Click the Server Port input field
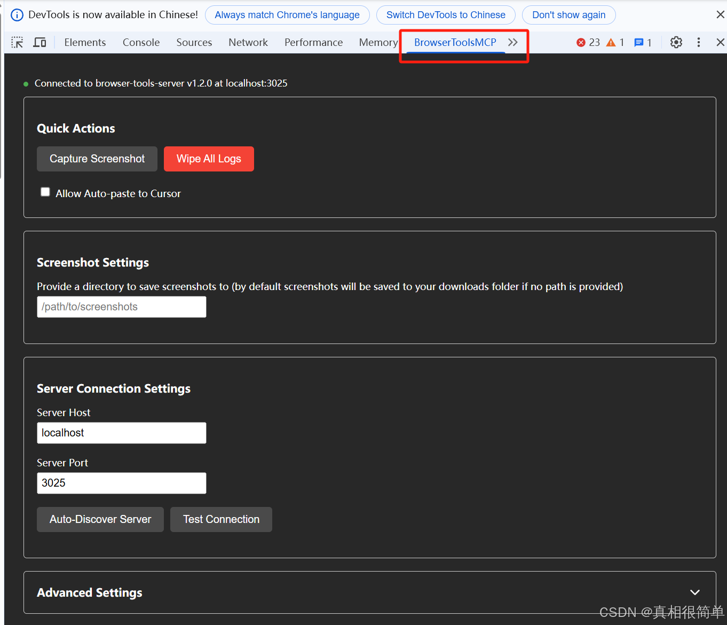This screenshot has width=727, height=625. pos(122,483)
